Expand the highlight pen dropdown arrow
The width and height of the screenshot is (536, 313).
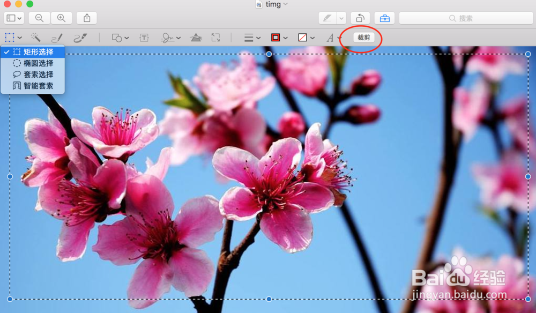pyautogui.click(x=341, y=18)
